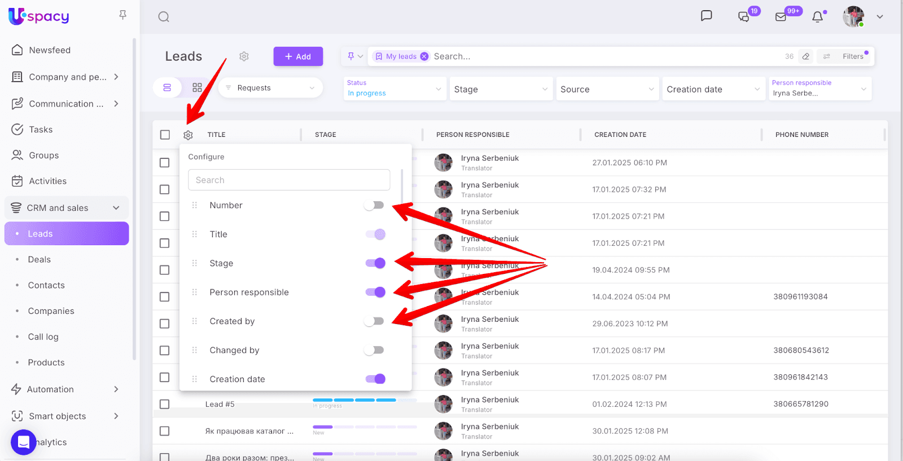Remove the My leads filter chip
The width and height of the screenshot is (903, 461).
pyautogui.click(x=424, y=56)
